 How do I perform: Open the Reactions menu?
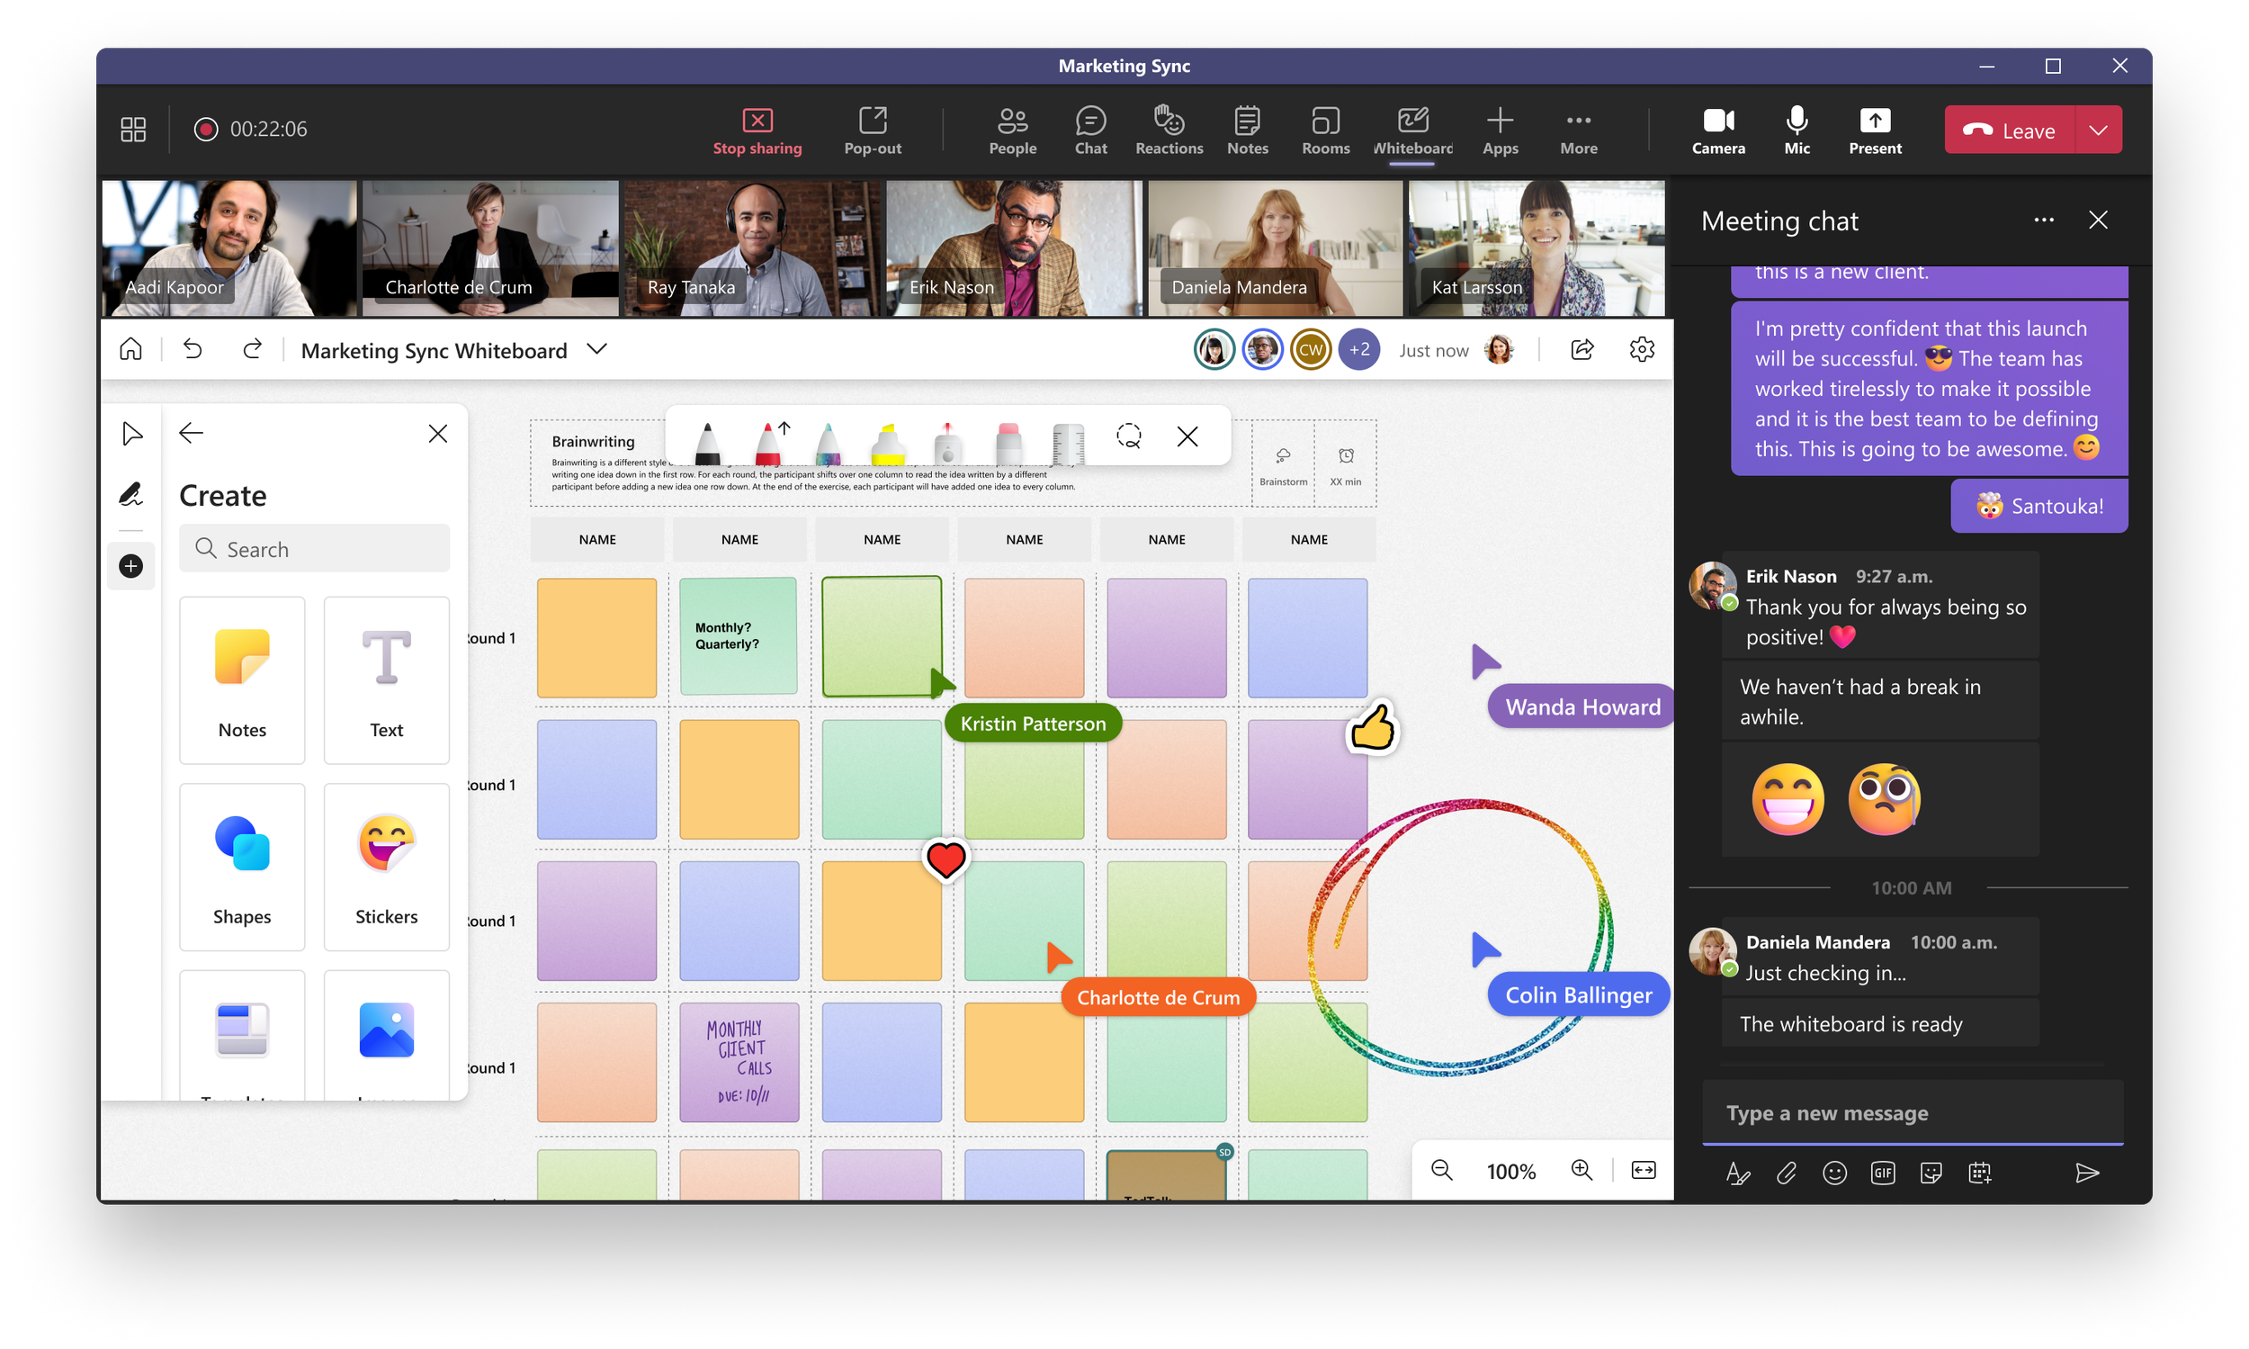tap(1169, 130)
